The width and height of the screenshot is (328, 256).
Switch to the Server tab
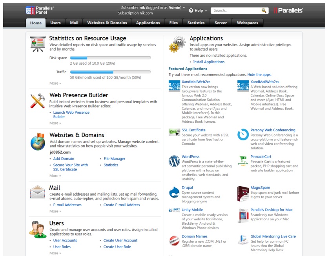coord(220,23)
